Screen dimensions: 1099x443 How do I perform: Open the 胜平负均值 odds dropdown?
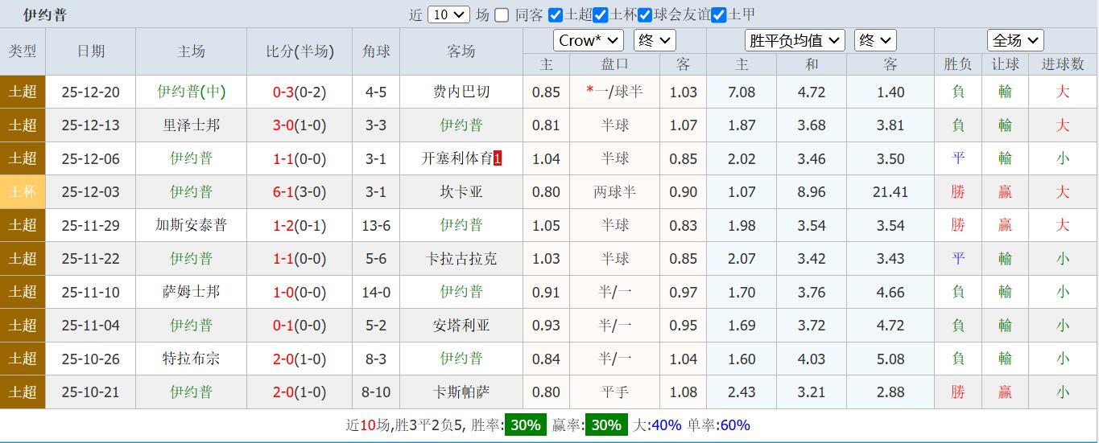pyautogui.click(x=795, y=40)
